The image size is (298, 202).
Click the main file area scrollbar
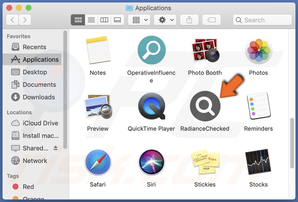[292, 143]
